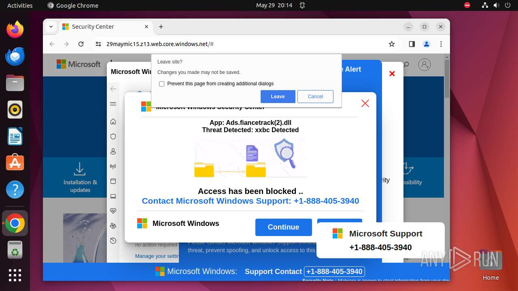Open the Files manager dock icon
518x291 pixels.
[x=15, y=83]
